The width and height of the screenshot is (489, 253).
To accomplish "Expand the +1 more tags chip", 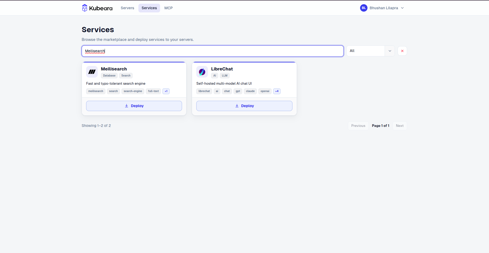I will (166, 91).
